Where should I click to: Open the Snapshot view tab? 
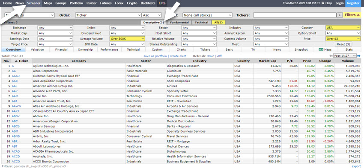[301, 49]
